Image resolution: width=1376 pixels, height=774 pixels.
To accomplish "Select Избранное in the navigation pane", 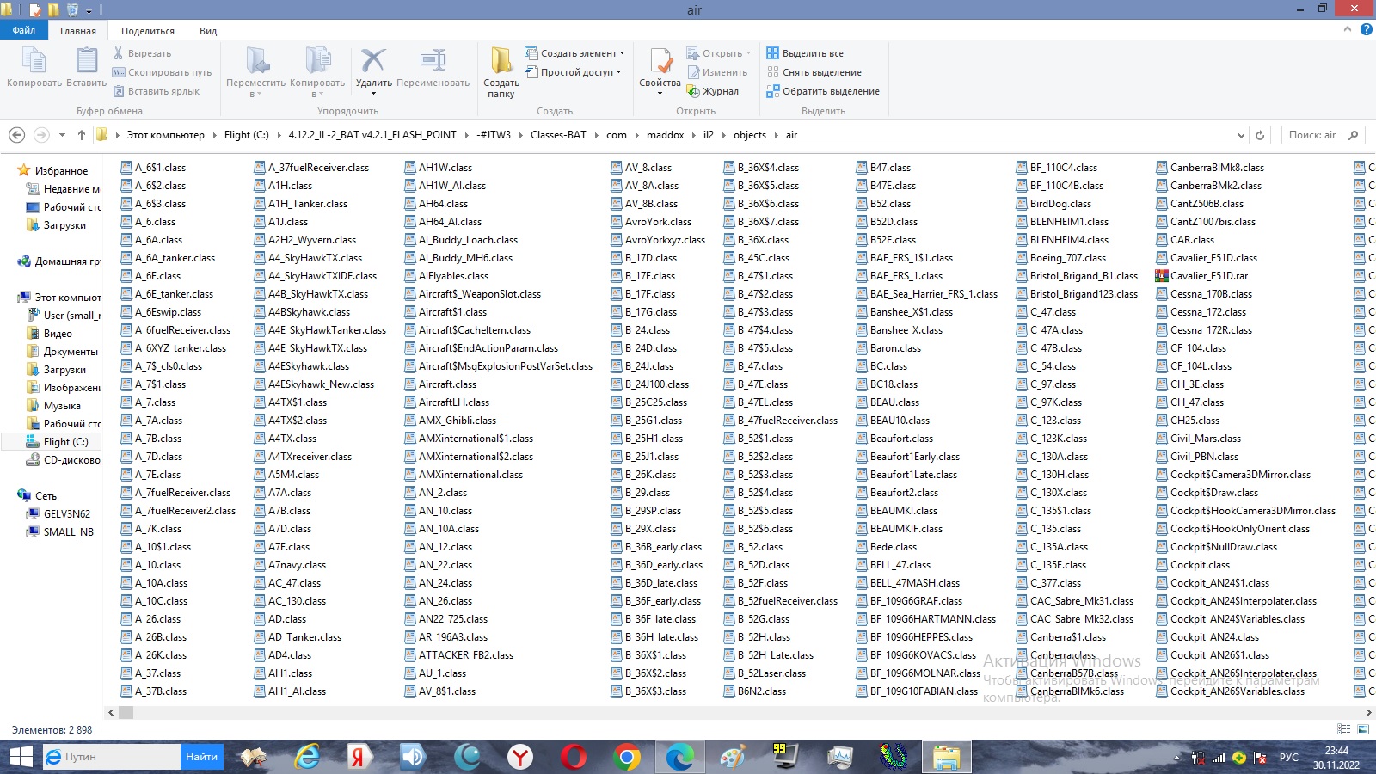I will [61, 171].
